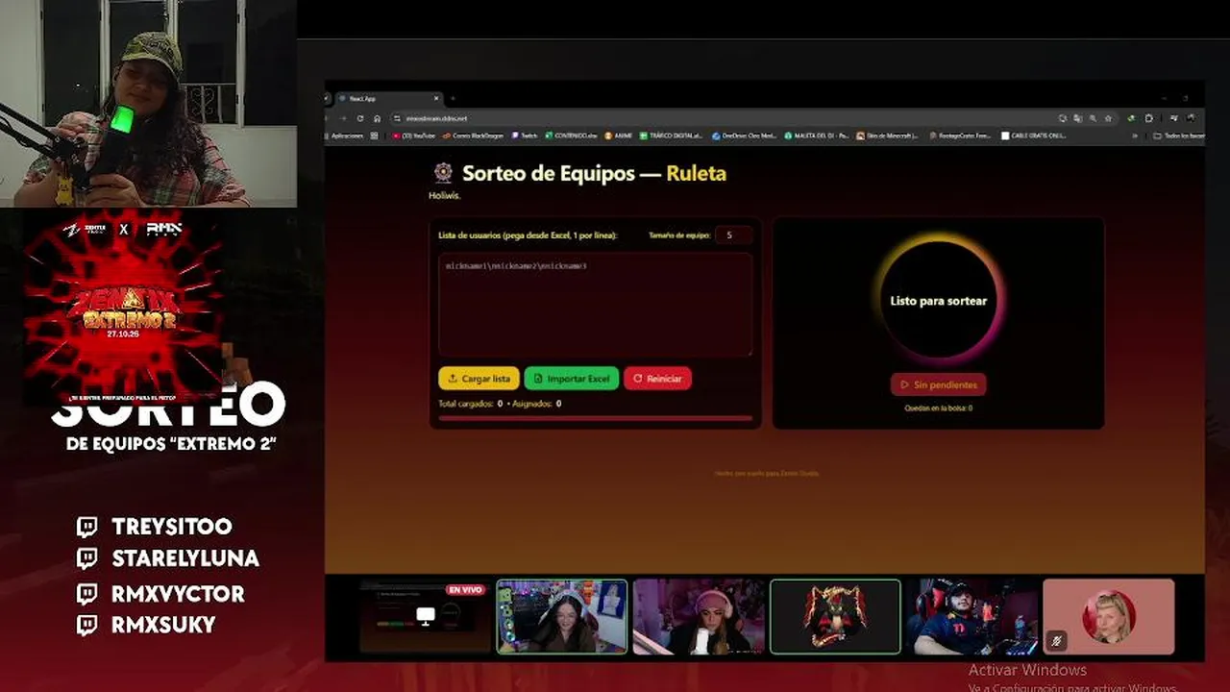
Task: Open a new browser tab
Action: click(453, 98)
